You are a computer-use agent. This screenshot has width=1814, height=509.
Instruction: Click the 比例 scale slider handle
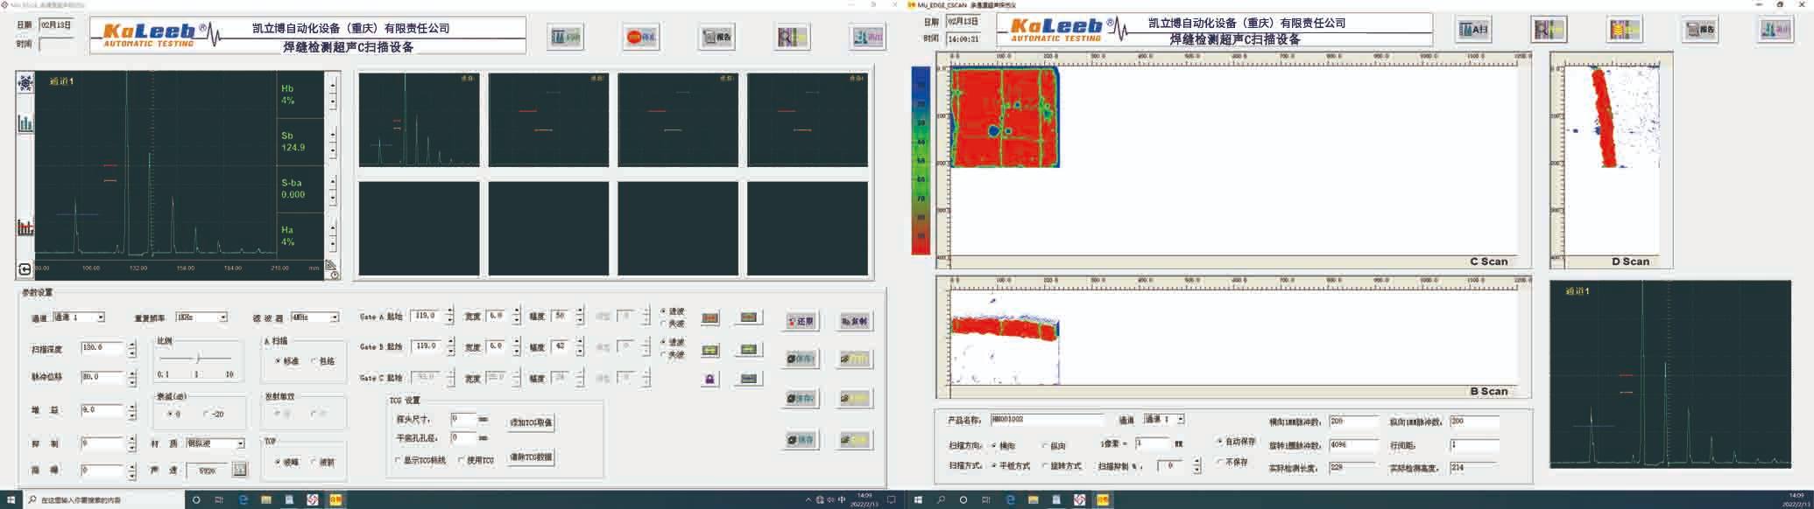click(200, 358)
